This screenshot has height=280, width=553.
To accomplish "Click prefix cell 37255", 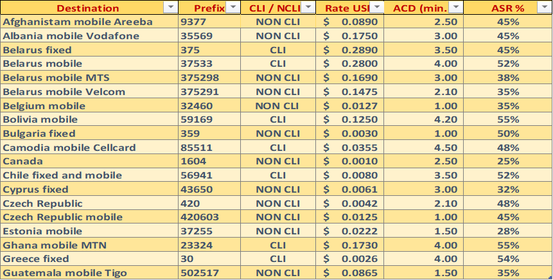I will [209, 231].
